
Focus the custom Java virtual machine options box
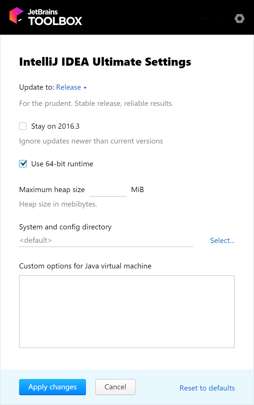click(x=127, y=311)
